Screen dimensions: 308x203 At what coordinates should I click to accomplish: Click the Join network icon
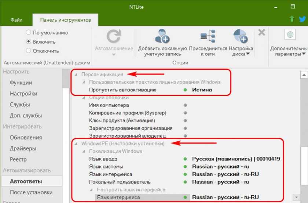(208, 36)
